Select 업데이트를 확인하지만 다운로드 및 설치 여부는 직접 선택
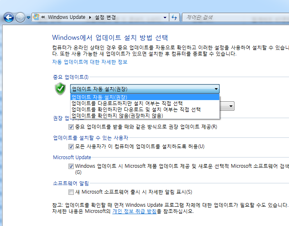The width and height of the screenshot is (289, 226). pos(145,110)
